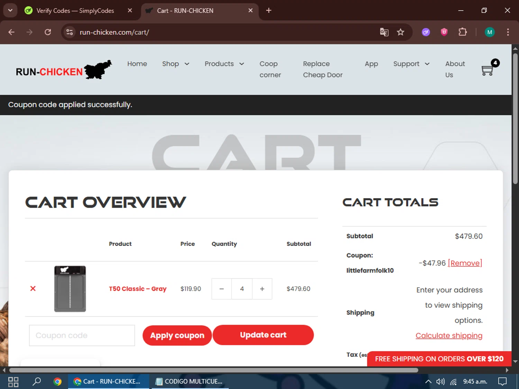Open the red shield extension icon

444,32
